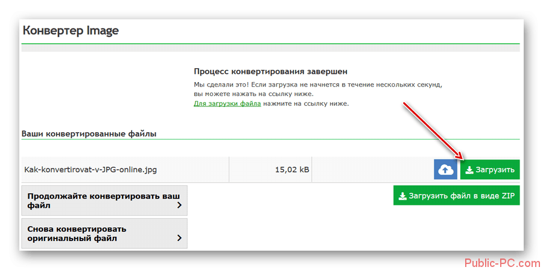Select the Kak-konvertirovat-v-JPG-online.jpg file name
Screen dimensions: 543x270
[x=91, y=170]
